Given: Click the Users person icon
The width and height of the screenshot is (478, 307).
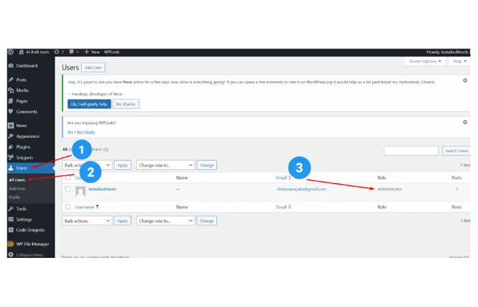Looking at the screenshot, I should click(x=11, y=168).
